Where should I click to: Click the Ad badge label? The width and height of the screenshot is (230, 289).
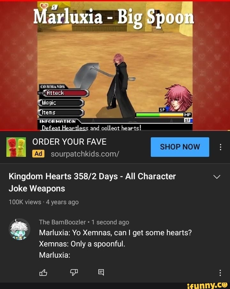click(x=38, y=154)
